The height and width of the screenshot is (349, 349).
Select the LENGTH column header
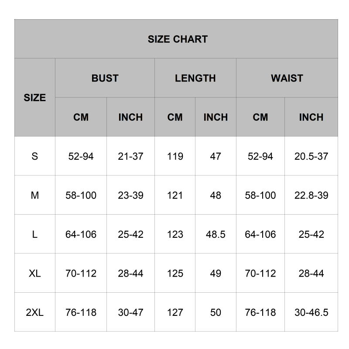pos(195,78)
